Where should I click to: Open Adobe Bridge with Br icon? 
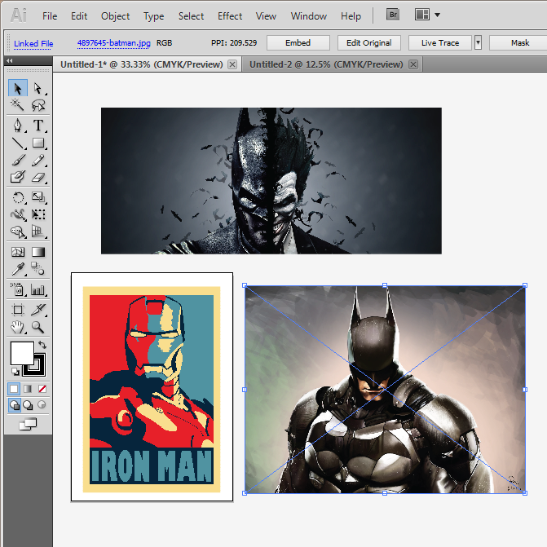coord(393,15)
